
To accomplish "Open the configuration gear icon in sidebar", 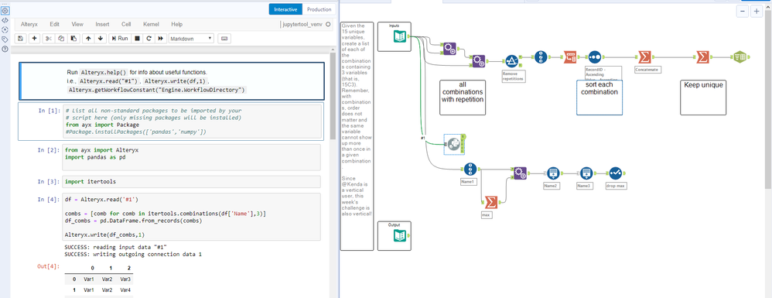I will point(5,11).
